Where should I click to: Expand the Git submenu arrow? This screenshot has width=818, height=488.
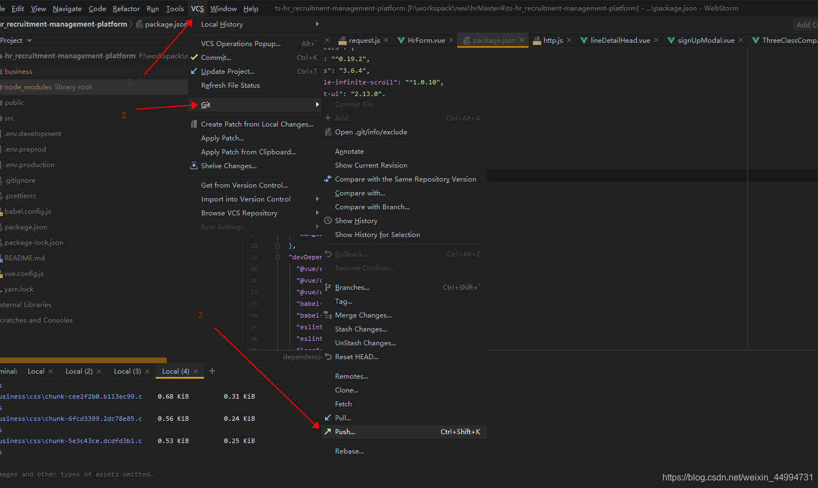click(x=317, y=104)
